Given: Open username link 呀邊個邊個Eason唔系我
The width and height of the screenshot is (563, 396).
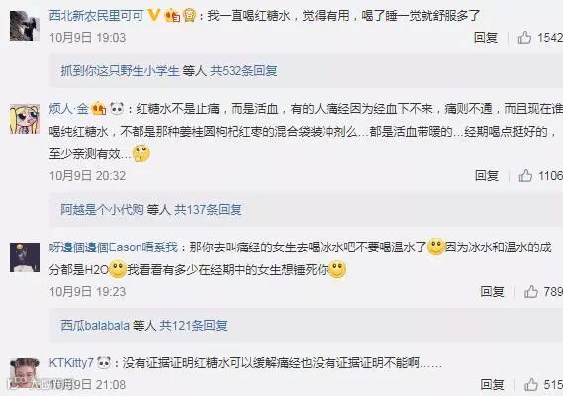Looking at the screenshot, I should point(114,247).
